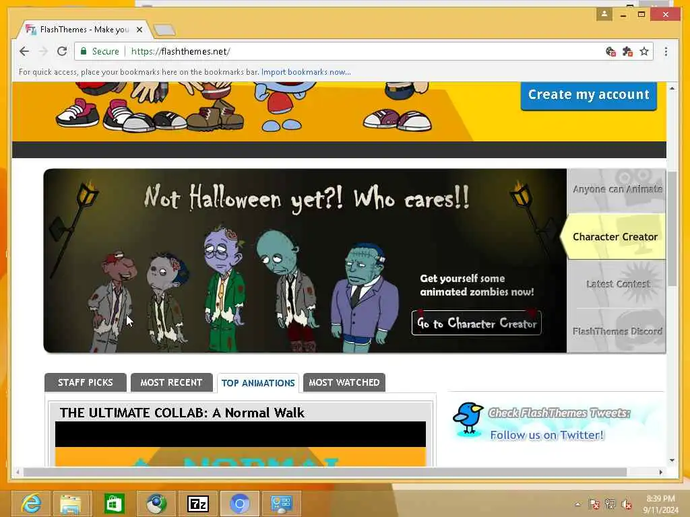Open the globe application icon in taskbar
Viewport: 690px width, 517px height.
(x=156, y=504)
